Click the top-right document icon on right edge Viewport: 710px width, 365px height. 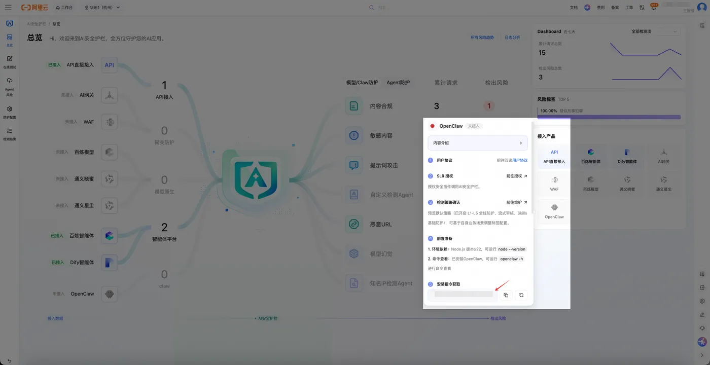click(702, 25)
